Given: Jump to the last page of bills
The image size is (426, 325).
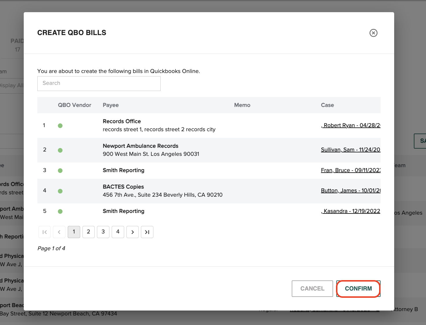Looking at the screenshot, I should point(147,232).
